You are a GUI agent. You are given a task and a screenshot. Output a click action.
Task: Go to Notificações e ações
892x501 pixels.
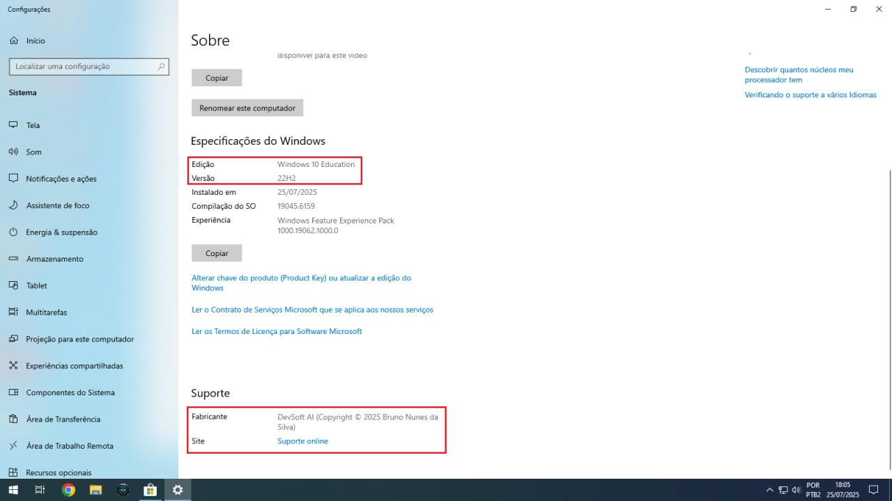(61, 179)
